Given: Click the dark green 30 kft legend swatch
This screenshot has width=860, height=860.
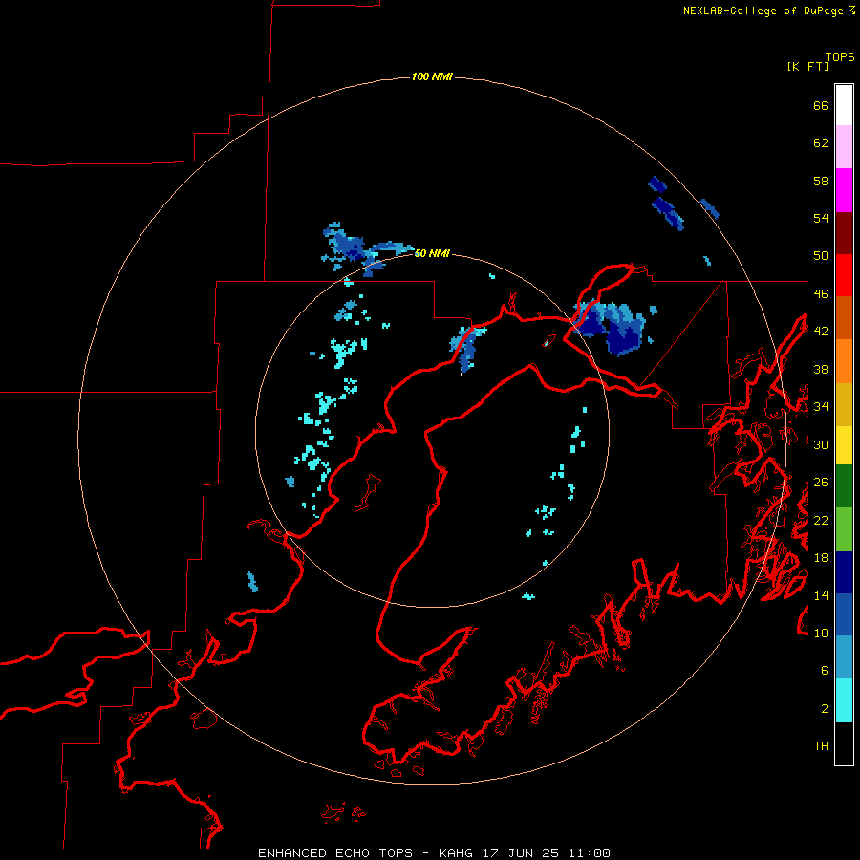Looking at the screenshot, I should pos(844,486).
